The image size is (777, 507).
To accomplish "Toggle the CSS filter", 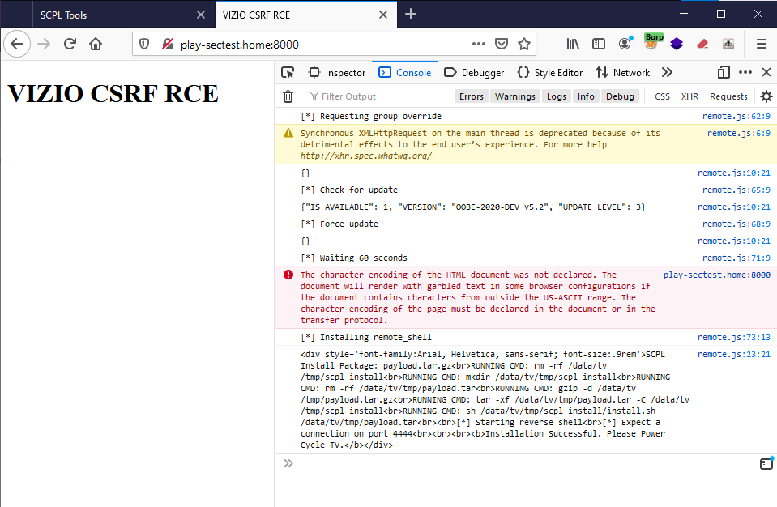I will (x=662, y=96).
